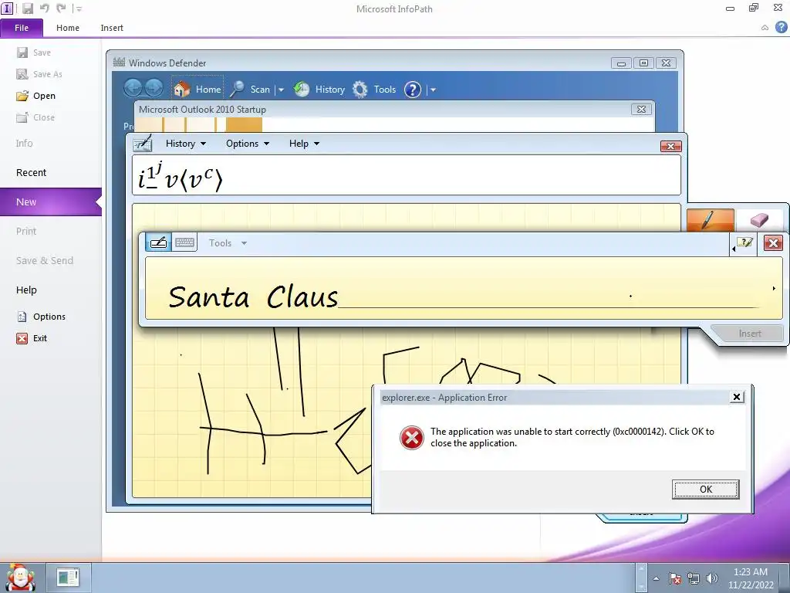
Task: Open Help menu in Math Input Panel
Action: pos(304,144)
